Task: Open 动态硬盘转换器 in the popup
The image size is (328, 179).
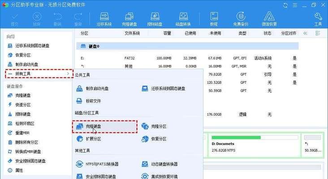Action: click(160, 164)
